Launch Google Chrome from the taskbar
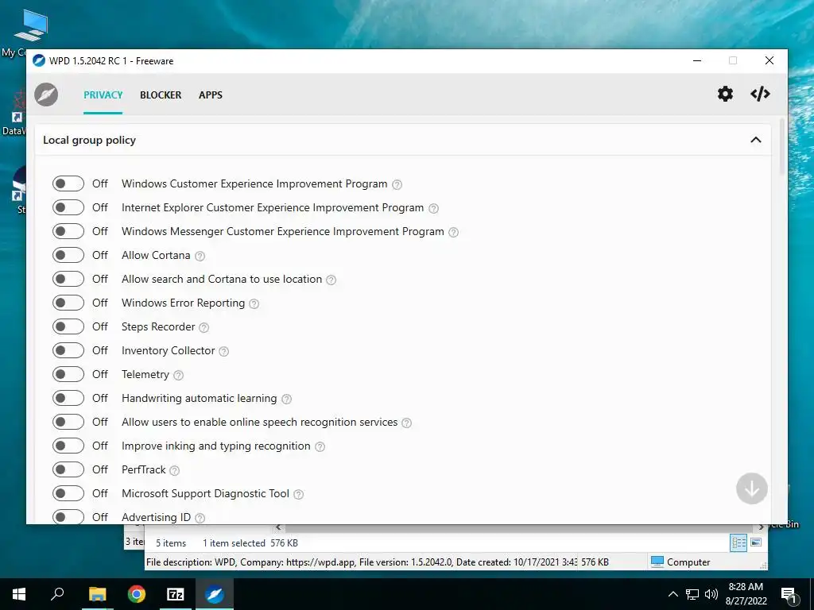This screenshot has width=814, height=610. [137, 594]
